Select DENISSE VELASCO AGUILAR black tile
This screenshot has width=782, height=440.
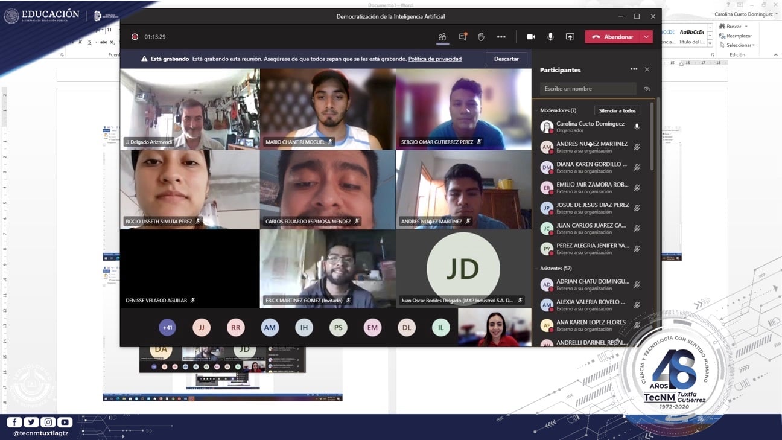tap(190, 269)
